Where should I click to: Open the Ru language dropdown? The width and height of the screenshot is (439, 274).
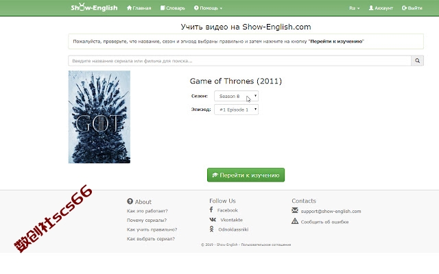tap(354, 8)
